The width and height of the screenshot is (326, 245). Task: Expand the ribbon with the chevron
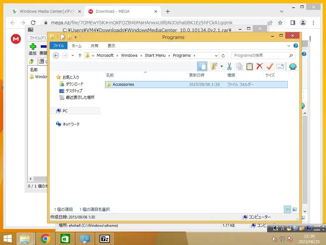(288, 46)
